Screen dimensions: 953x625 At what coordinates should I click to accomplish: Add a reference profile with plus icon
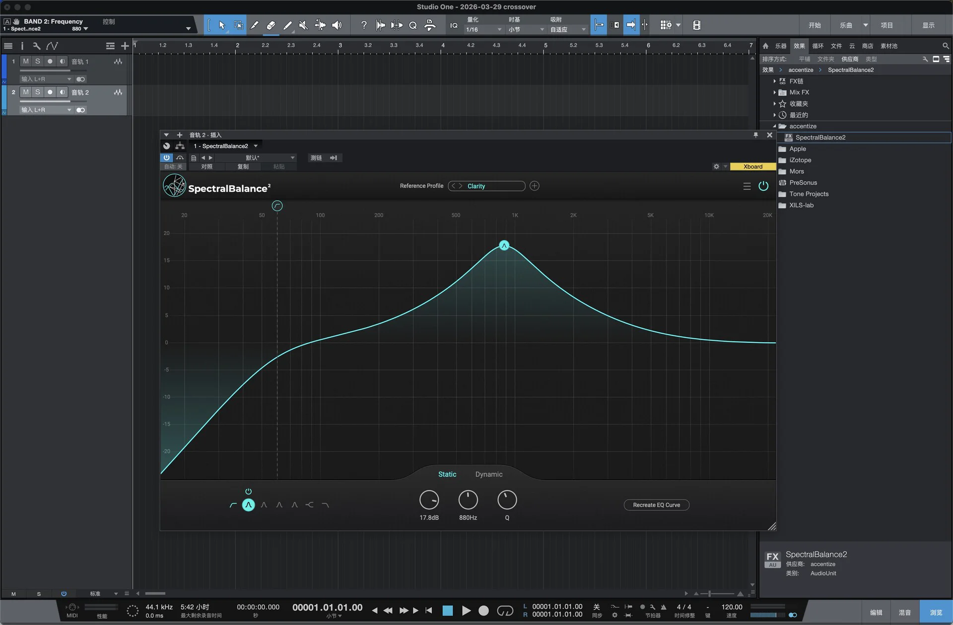point(534,186)
